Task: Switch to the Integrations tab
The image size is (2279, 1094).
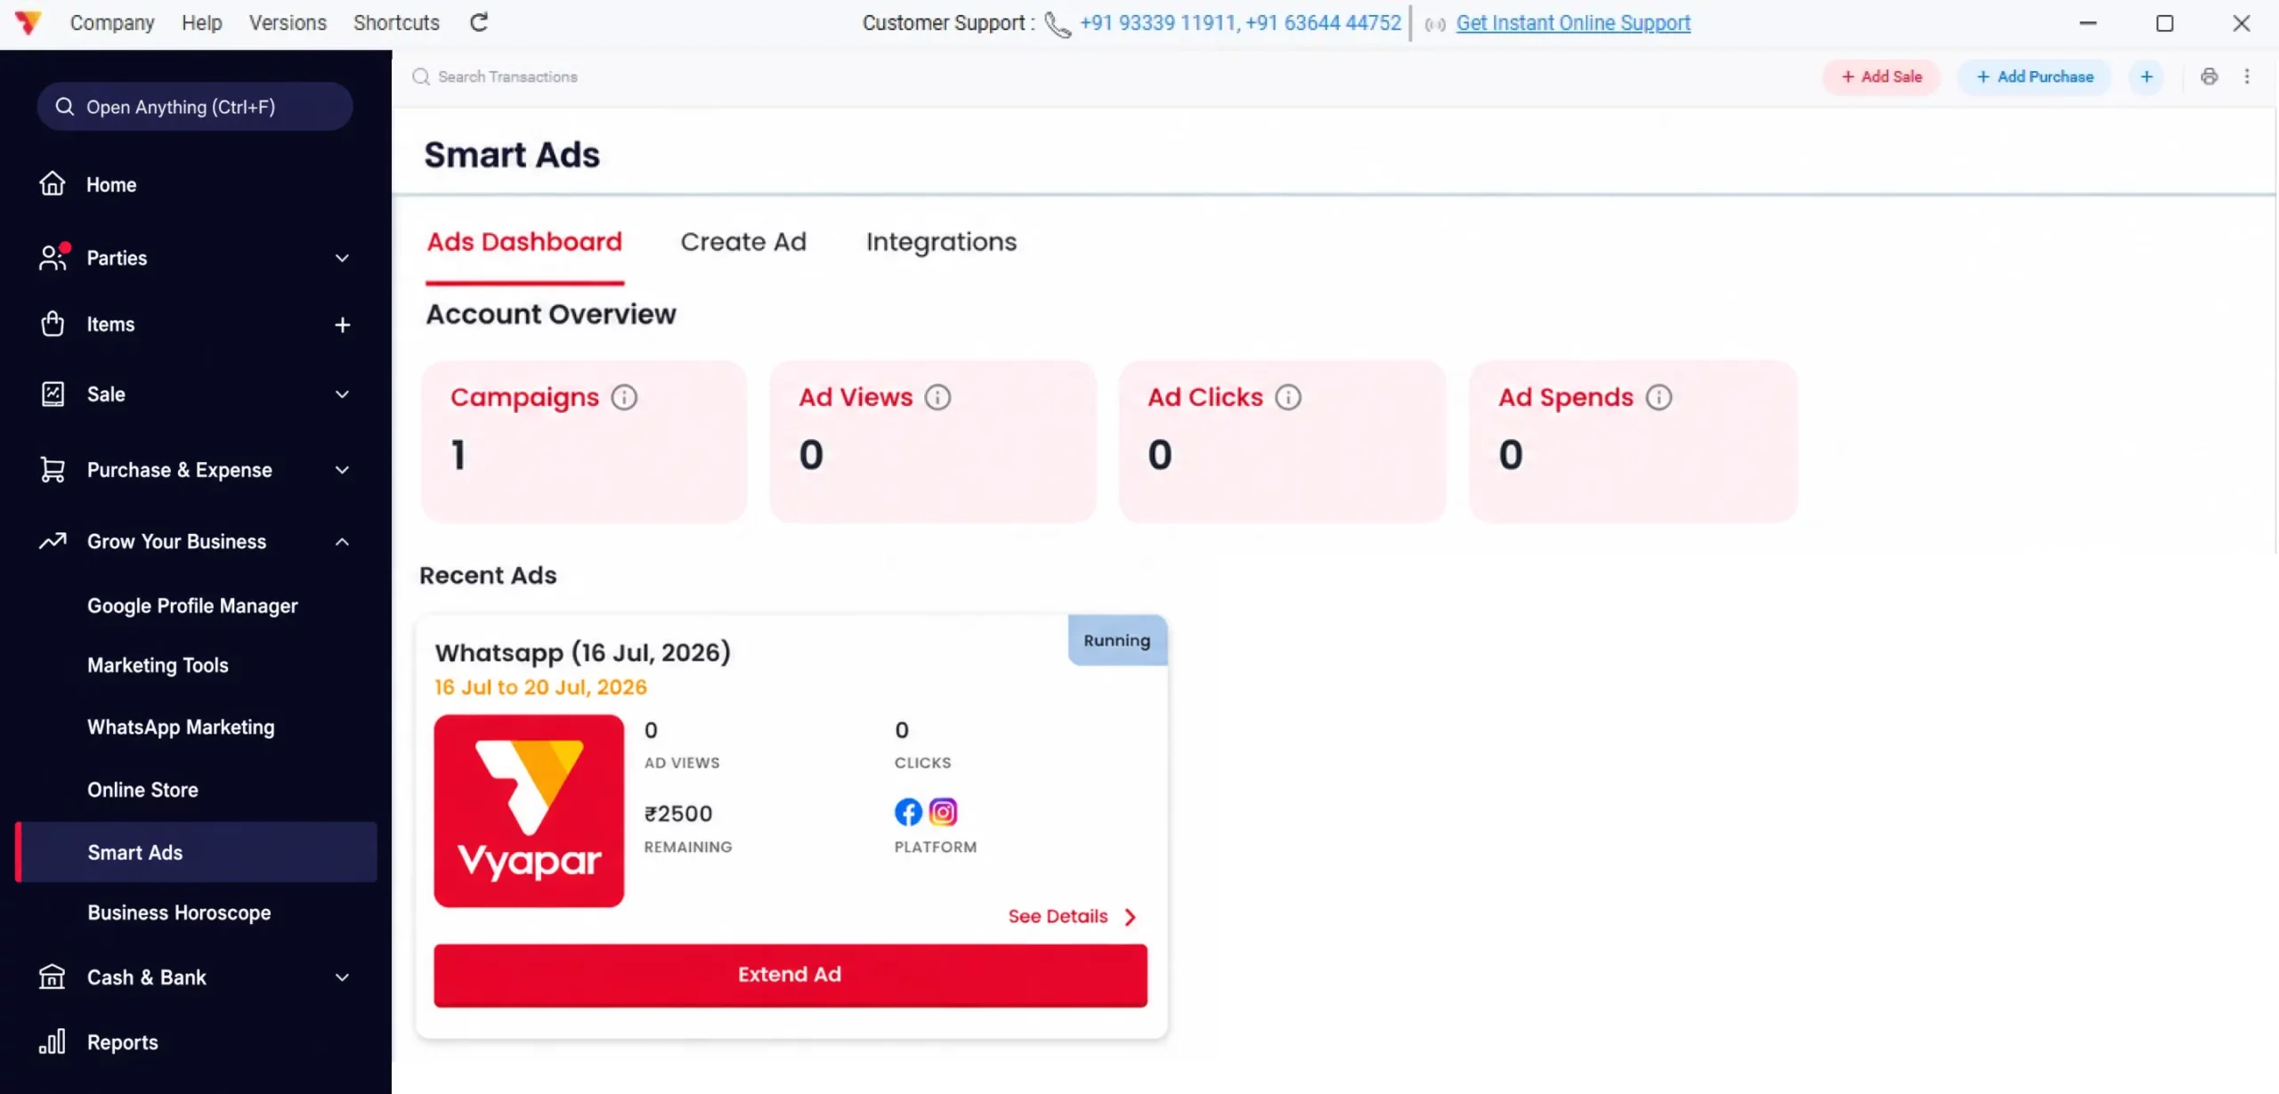Action: (941, 242)
